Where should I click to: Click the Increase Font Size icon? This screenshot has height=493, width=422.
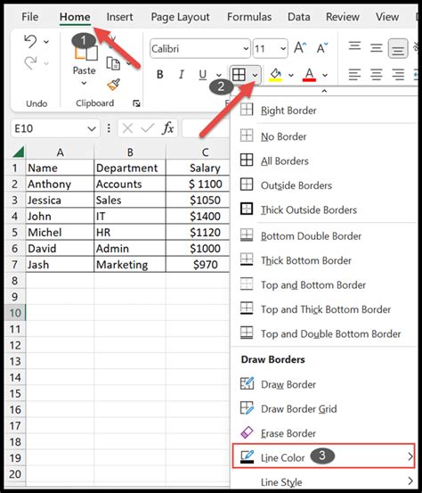pyautogui.click(x=300, y=48)
